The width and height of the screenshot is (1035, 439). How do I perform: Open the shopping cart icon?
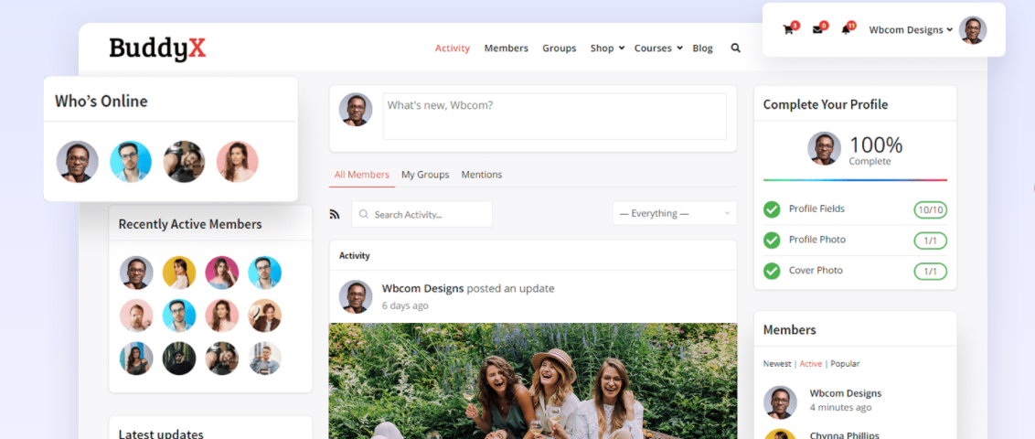(787, 29)
